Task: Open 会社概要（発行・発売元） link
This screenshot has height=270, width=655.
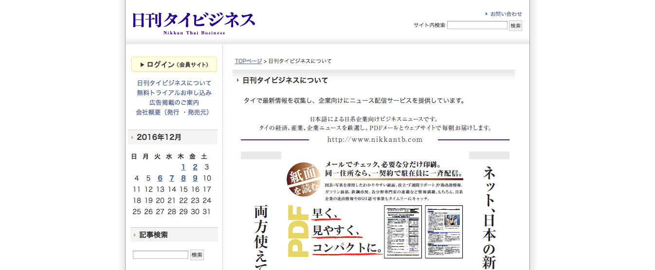Action: point(174,112)
